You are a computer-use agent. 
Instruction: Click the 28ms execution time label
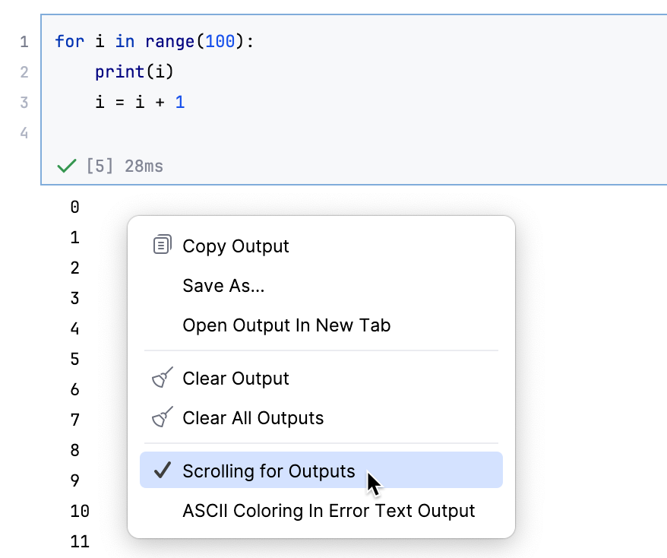[144, 166]
